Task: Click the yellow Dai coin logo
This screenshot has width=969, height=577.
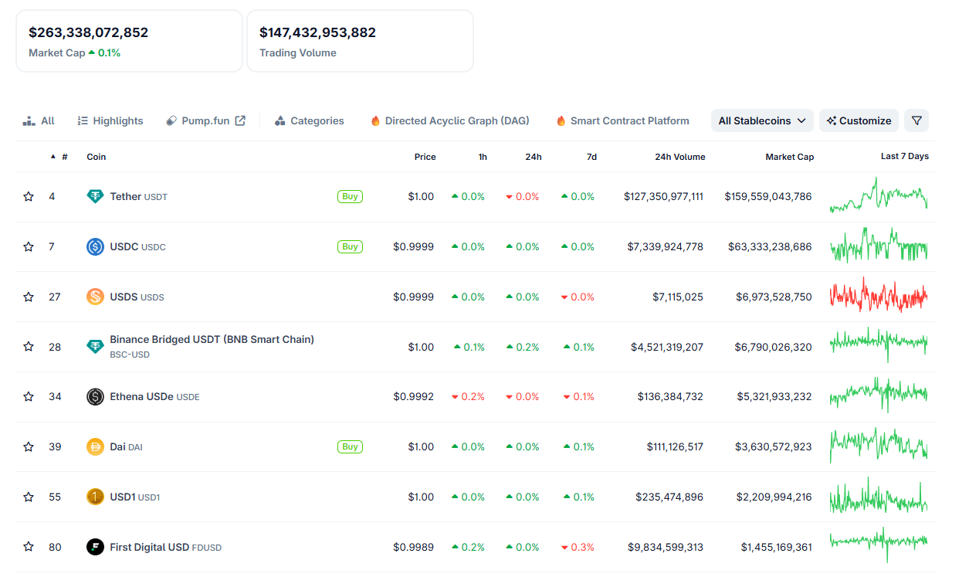Action: point(95,446)
